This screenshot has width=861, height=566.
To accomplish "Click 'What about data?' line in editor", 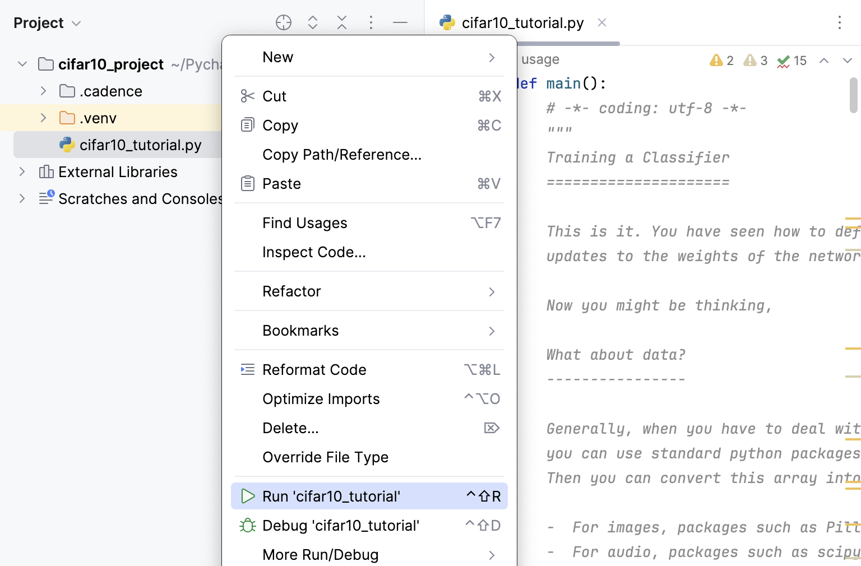I will click(616, 355).
